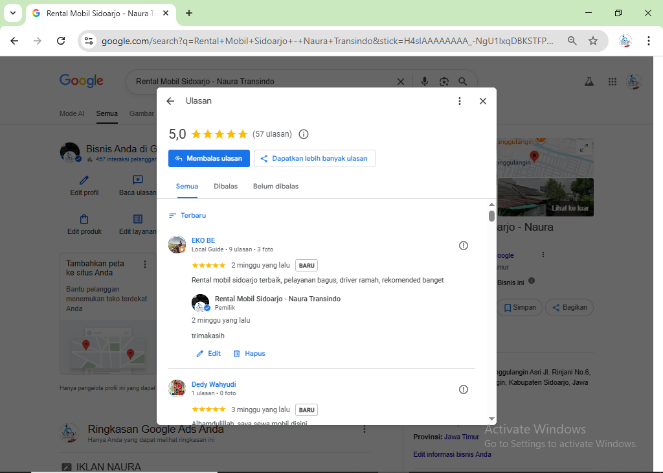663x473 pixels.
Task: Open Google Lens image search icon
Action: point(444,81)
